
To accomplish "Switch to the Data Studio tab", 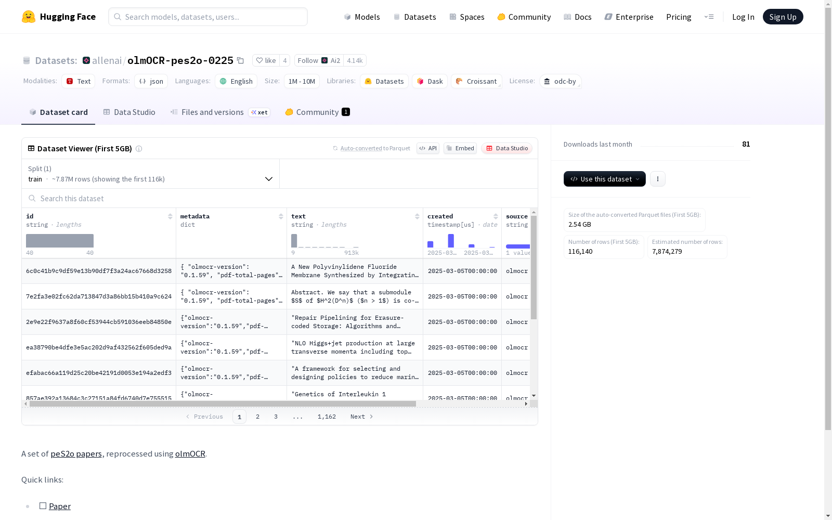I will tap(129, 112).
